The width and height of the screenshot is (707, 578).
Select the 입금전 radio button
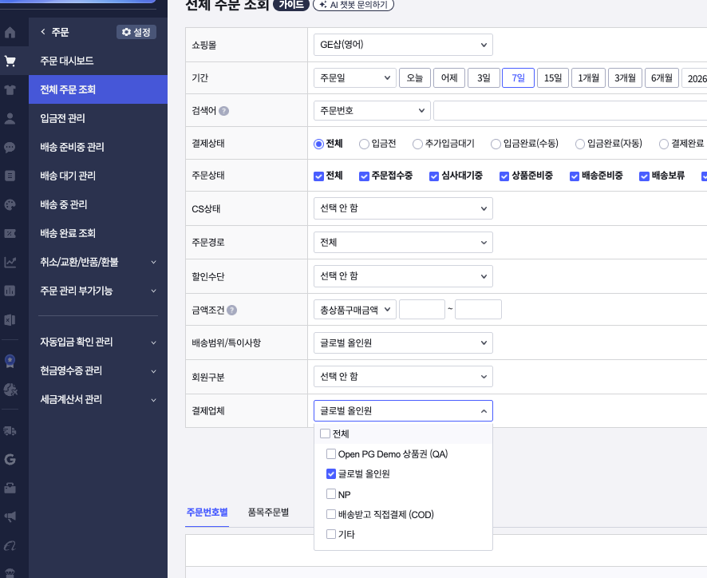coord(364,144)
